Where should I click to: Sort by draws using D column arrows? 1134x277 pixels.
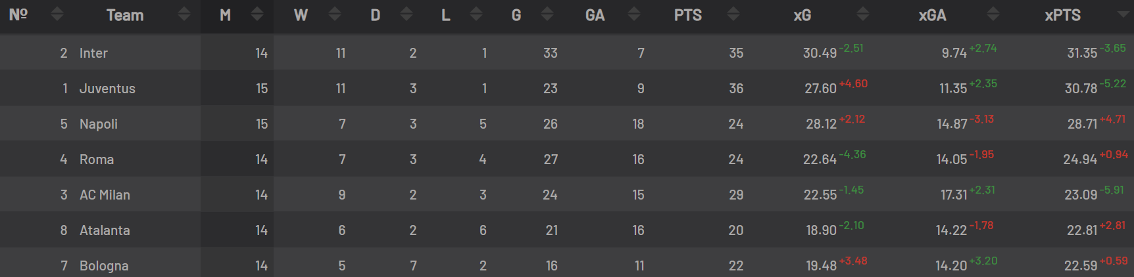coord(407,14)
